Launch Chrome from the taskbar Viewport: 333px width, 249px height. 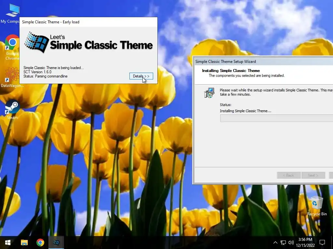pos(40,243)
